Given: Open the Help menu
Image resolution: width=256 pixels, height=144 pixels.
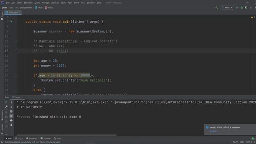Looking at the screenshot, I should point(99,3).
